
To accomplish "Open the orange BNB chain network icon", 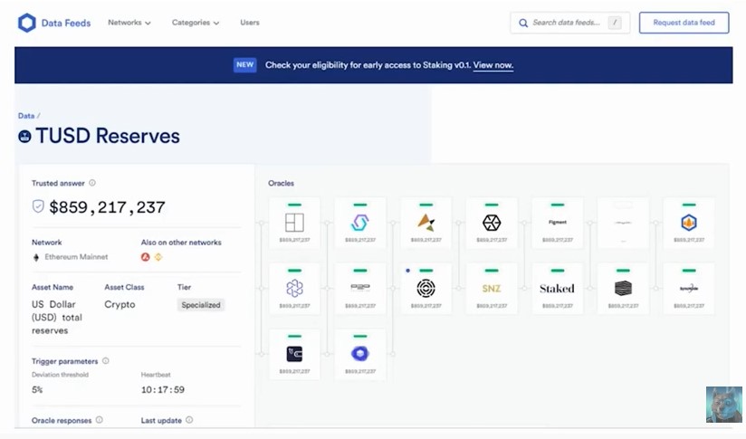I will tap(158, 257).
